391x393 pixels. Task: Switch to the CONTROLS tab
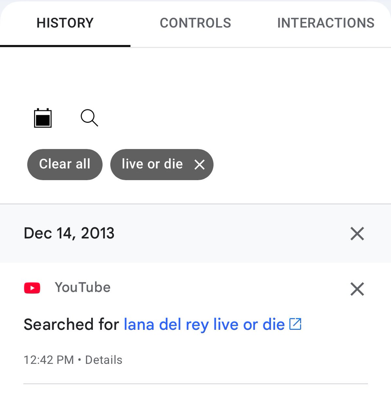195,23
